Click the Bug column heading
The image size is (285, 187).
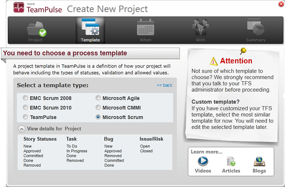(109, 139)
